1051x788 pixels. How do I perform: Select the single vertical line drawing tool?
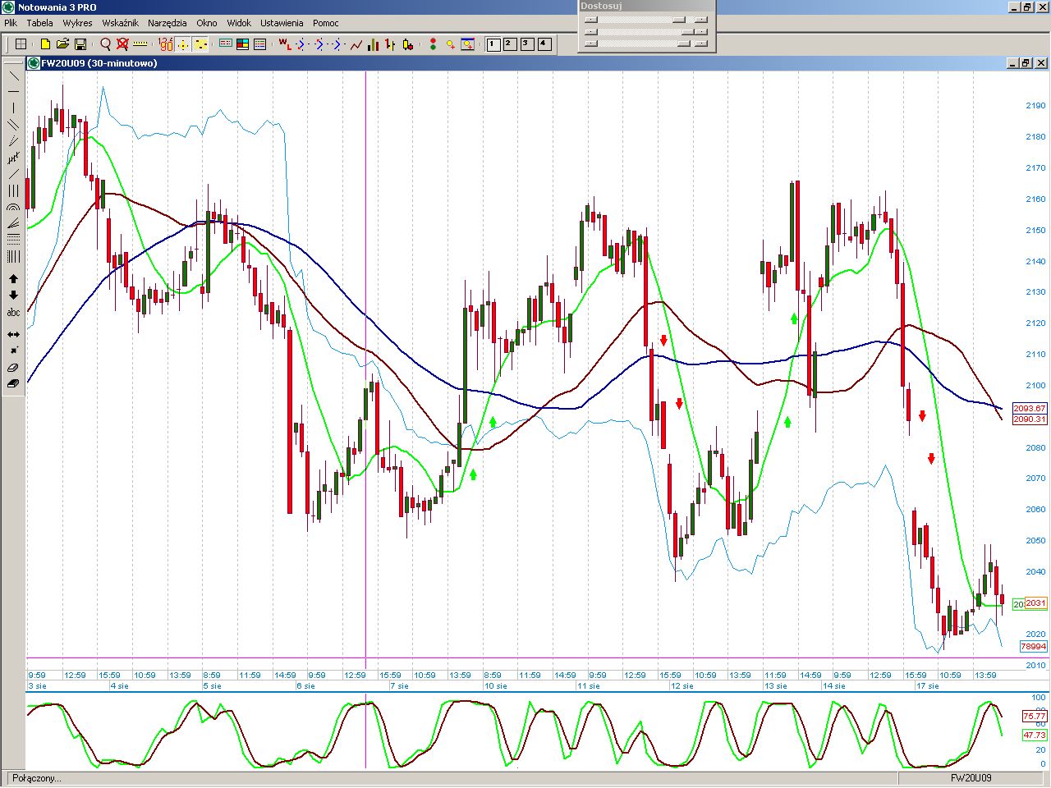14,108
